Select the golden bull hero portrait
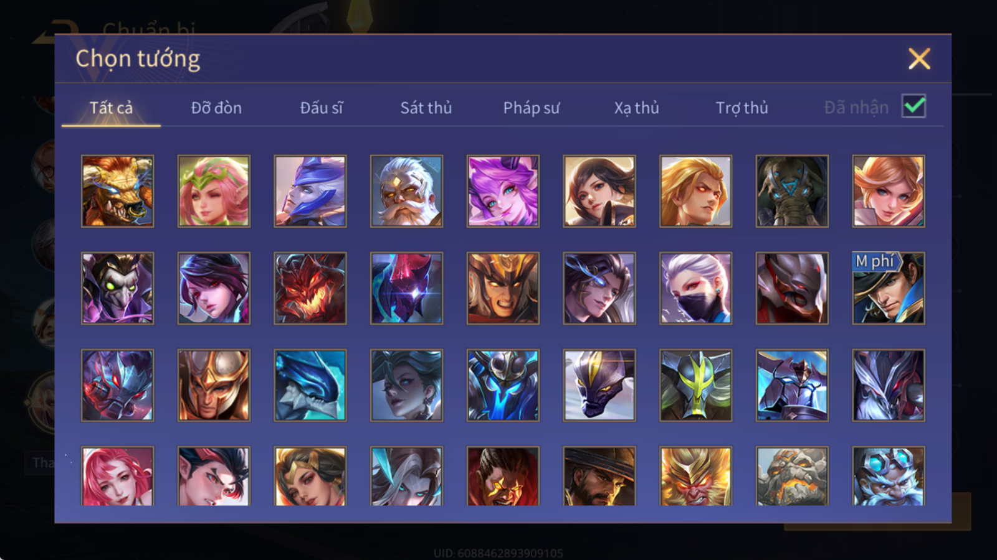This screenshot has width=997, height=560. [117, 191]
